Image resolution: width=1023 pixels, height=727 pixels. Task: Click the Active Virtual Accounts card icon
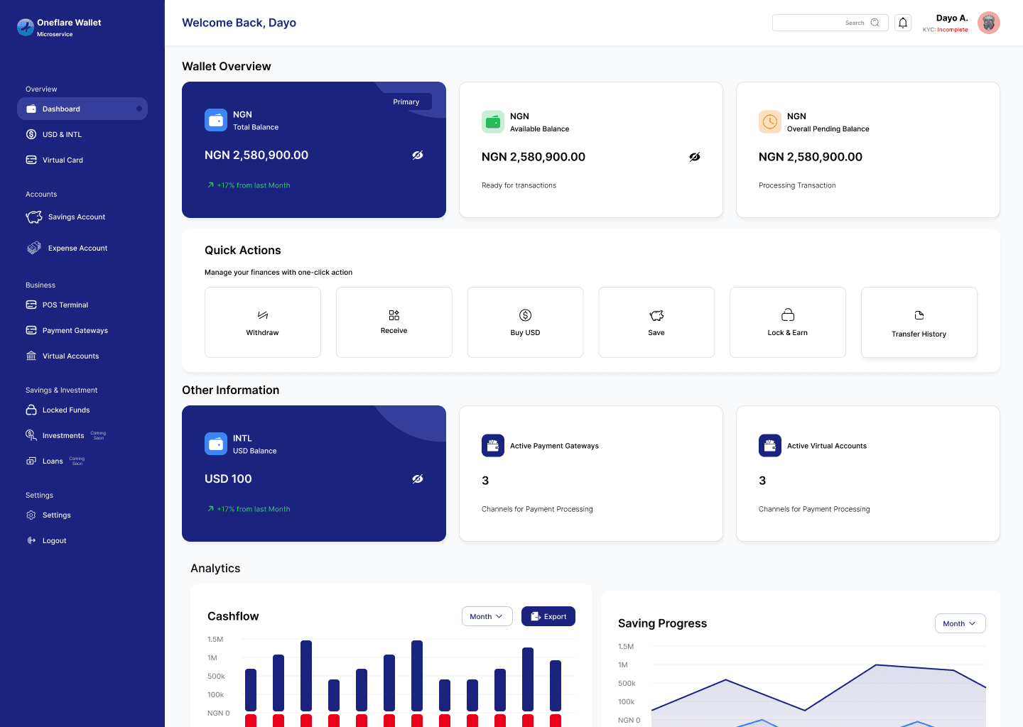[770, 445]
